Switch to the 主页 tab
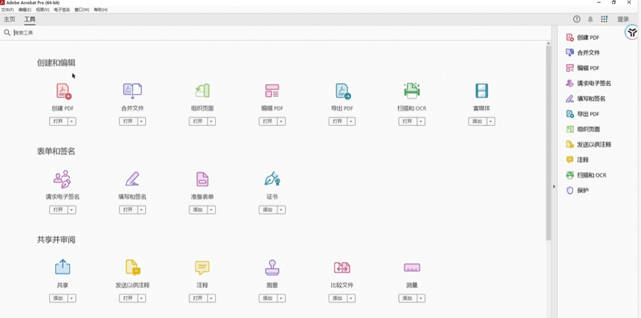 click(x=9, y=19)
